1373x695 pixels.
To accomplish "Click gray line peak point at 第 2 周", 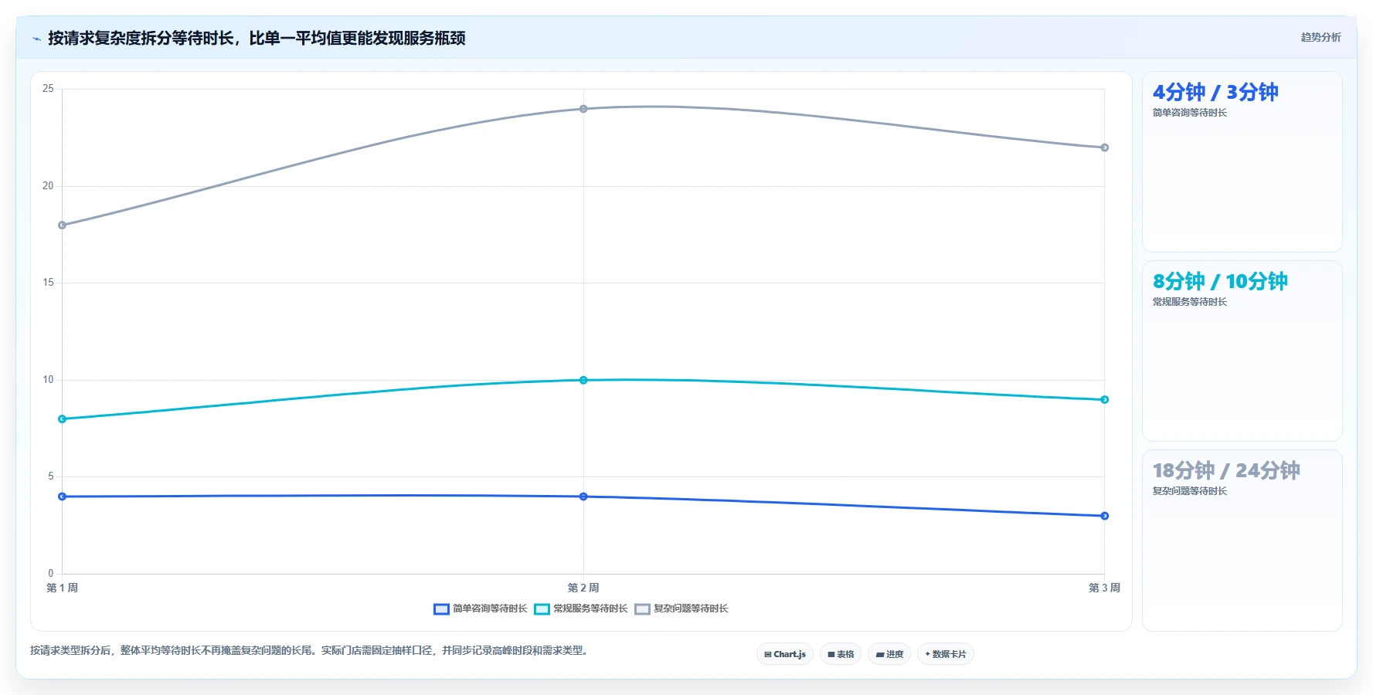I will tap(583, 109).
